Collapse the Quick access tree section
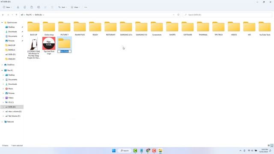Screen dimensions: 274x154 (x=2, y=23)
